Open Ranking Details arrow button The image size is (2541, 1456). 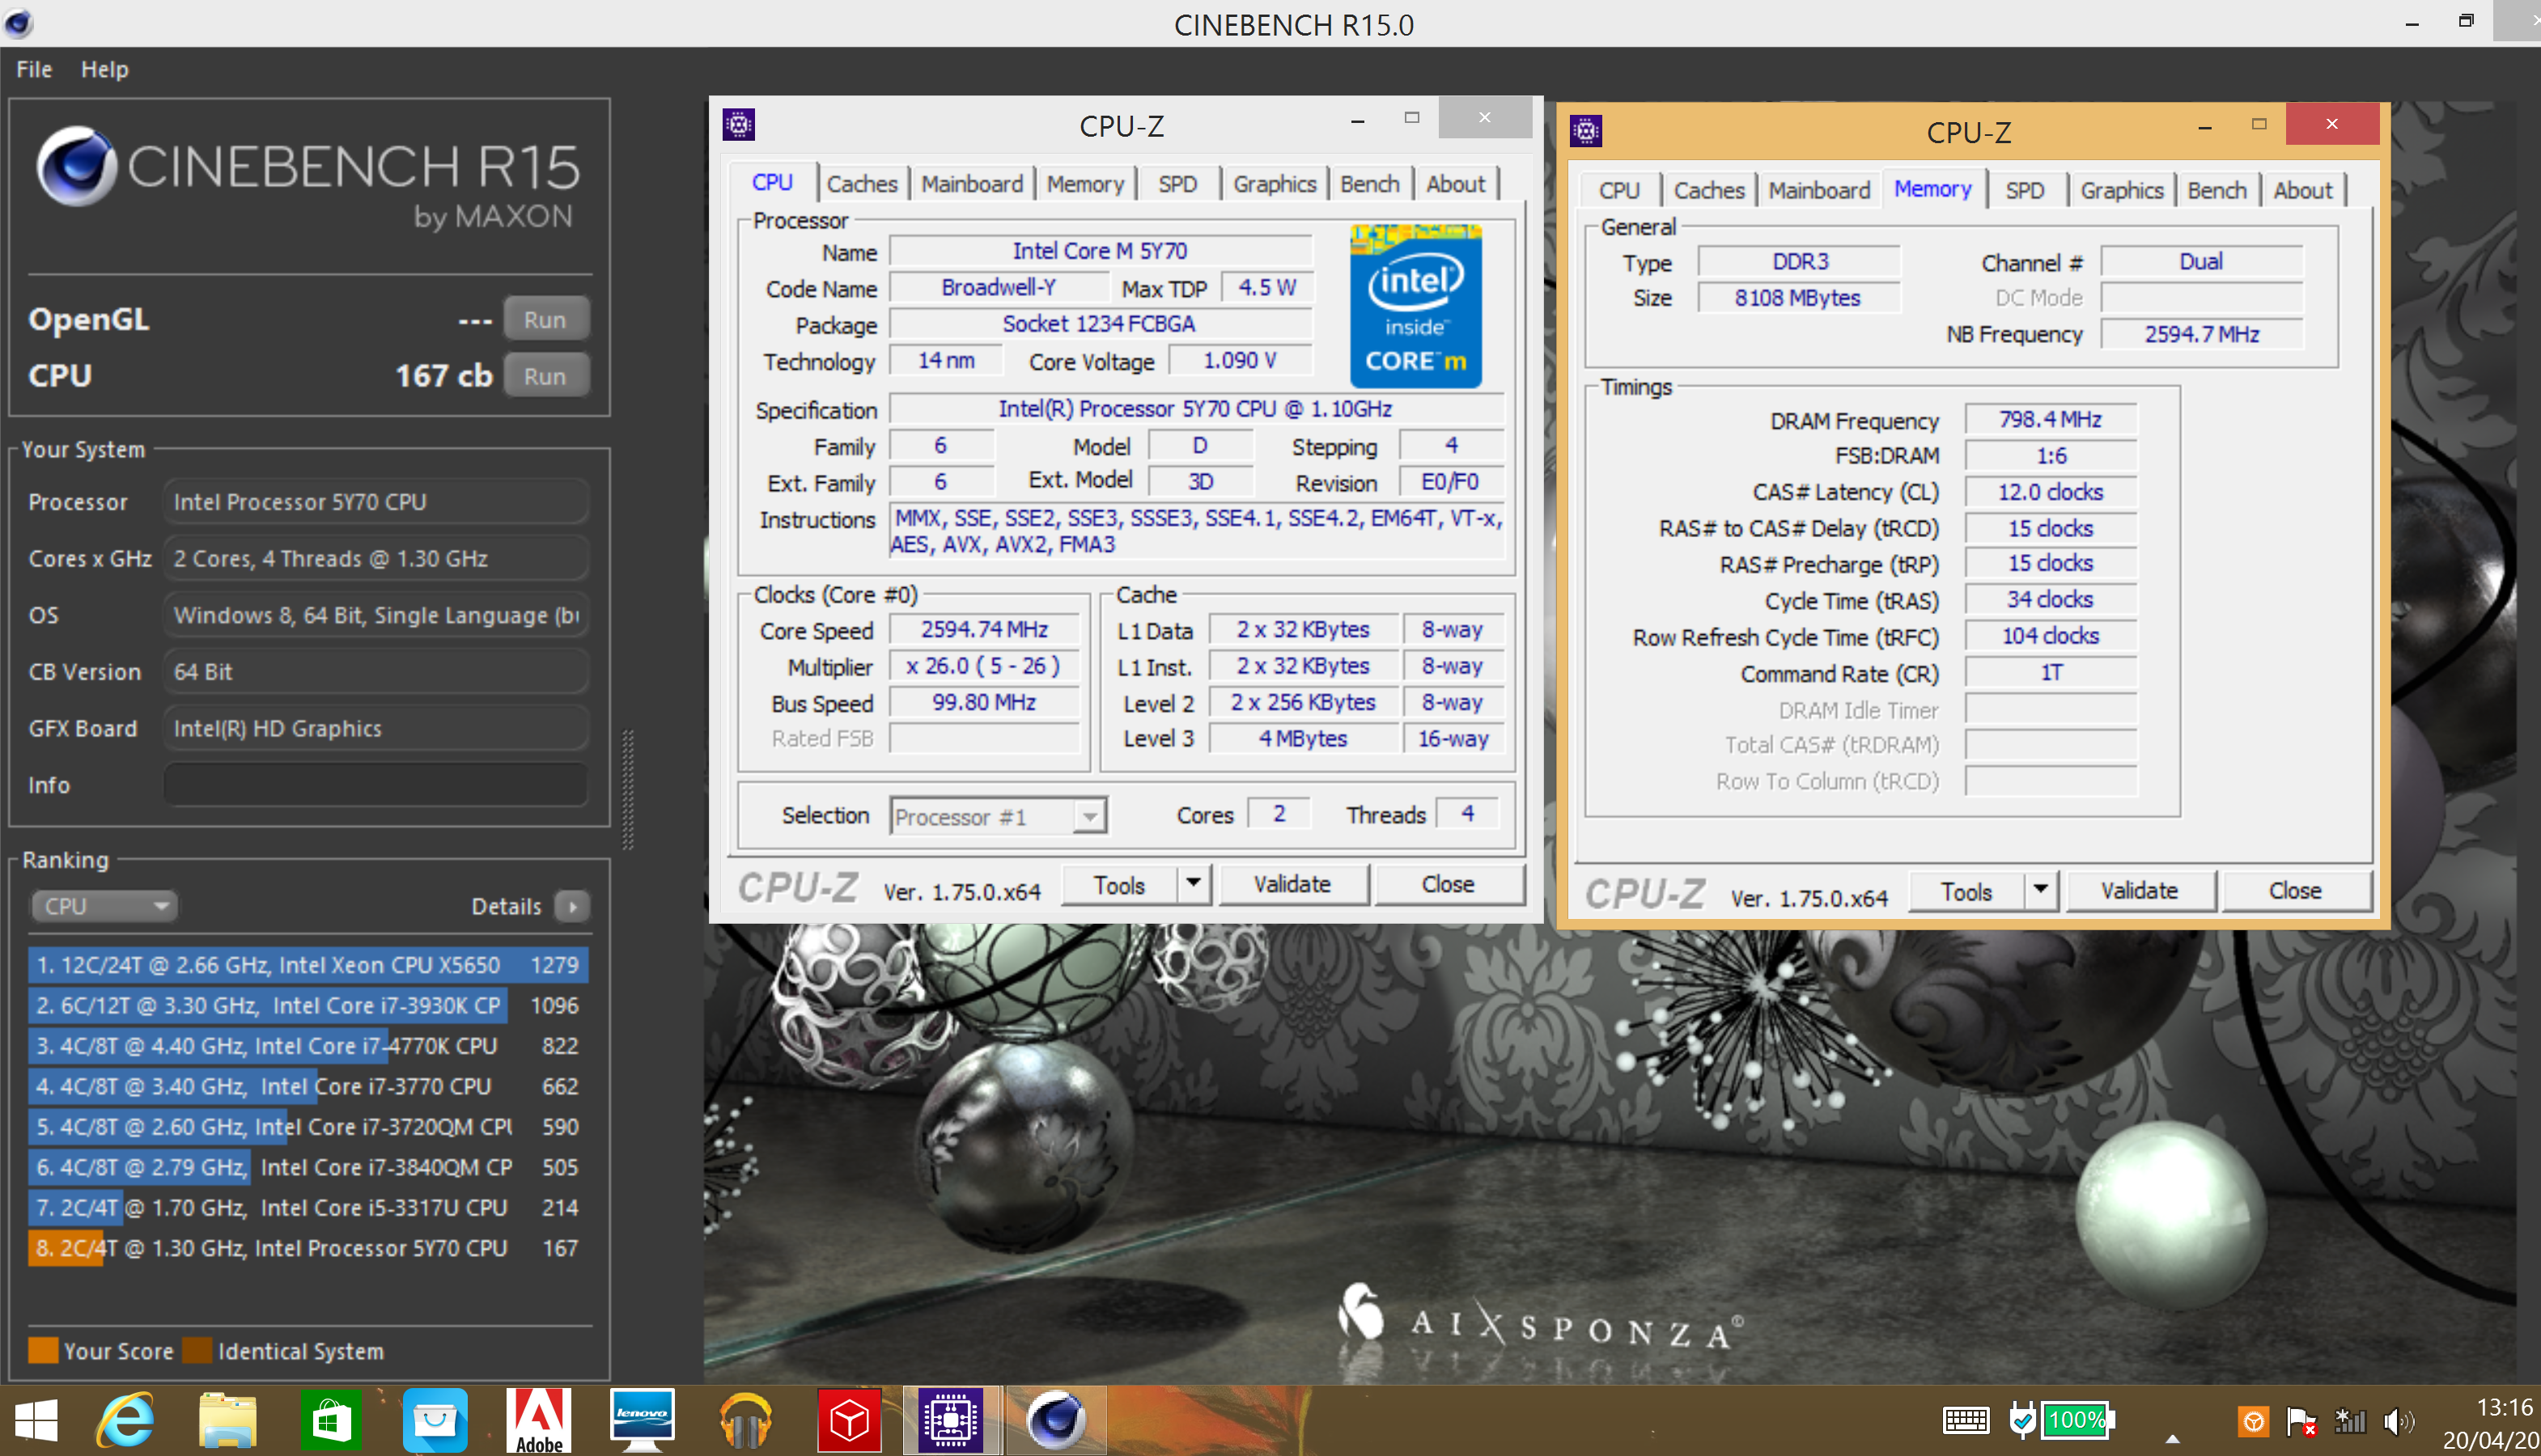point(571,906)
